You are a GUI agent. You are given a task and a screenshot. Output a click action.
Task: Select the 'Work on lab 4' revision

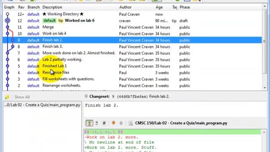[132, 34]
